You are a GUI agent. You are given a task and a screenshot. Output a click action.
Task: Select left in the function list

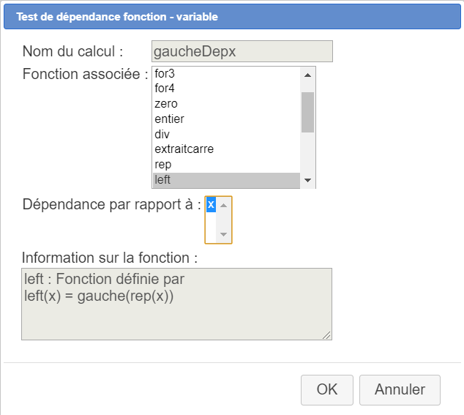click(x=225, y=179)
